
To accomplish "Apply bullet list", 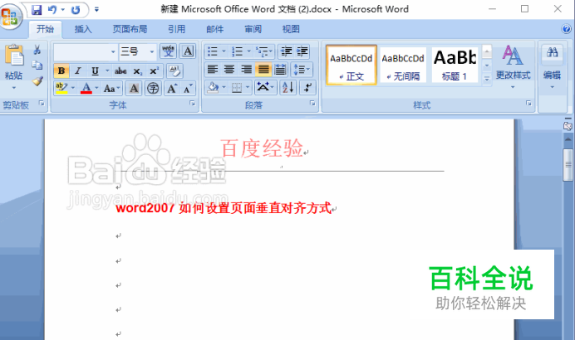I will [x=213, y=51].
